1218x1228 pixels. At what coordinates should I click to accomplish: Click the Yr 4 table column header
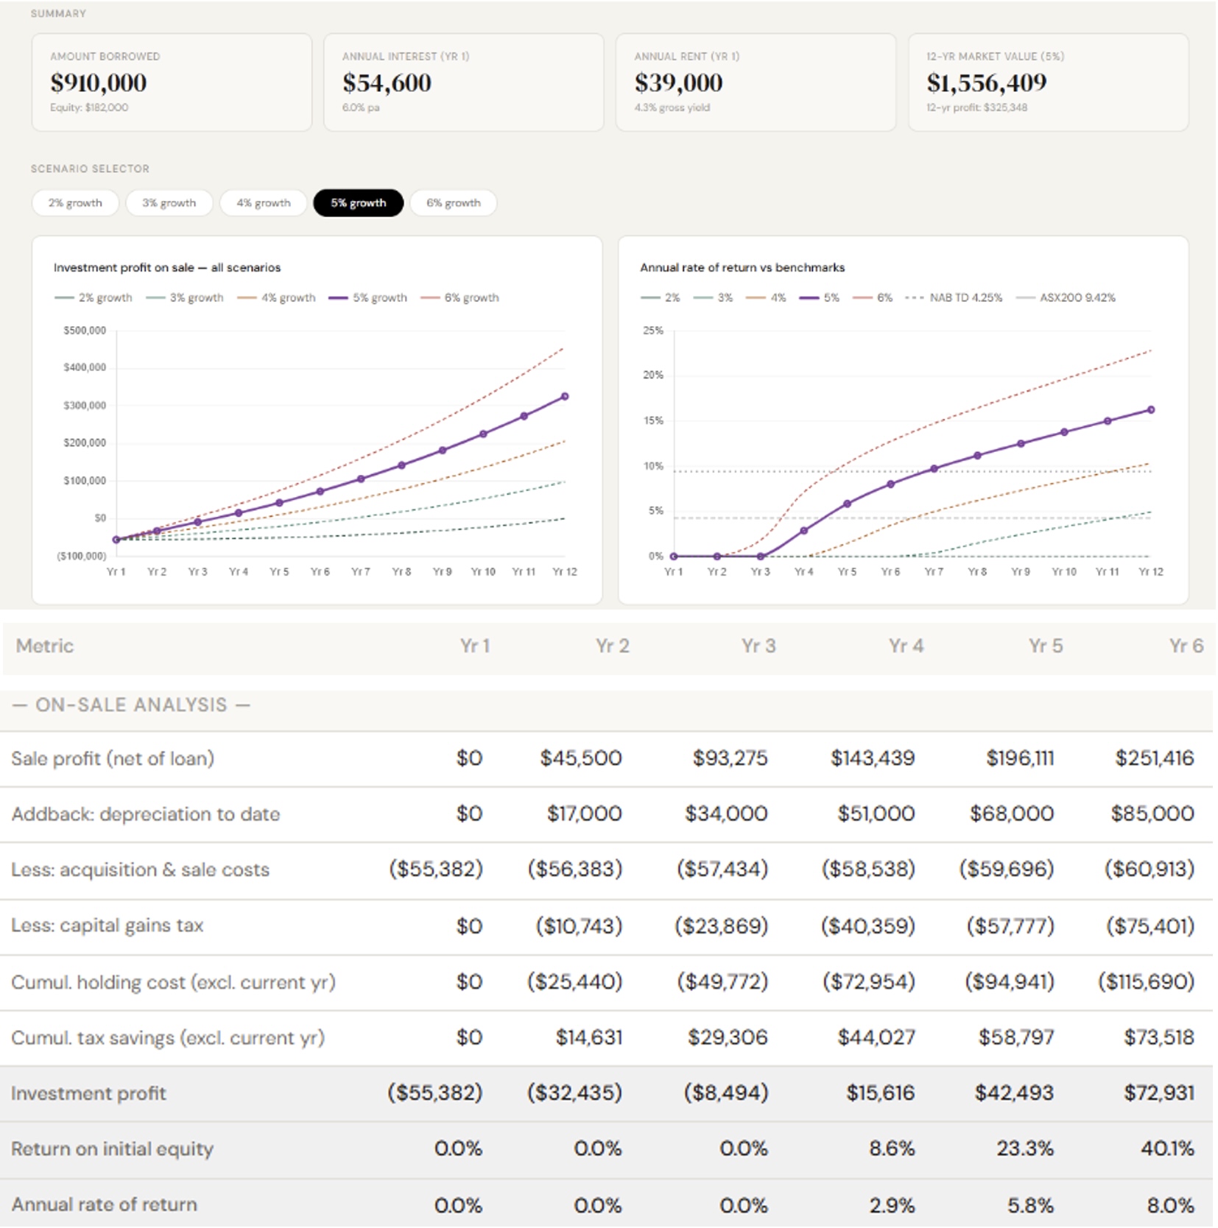pos(906,646)
